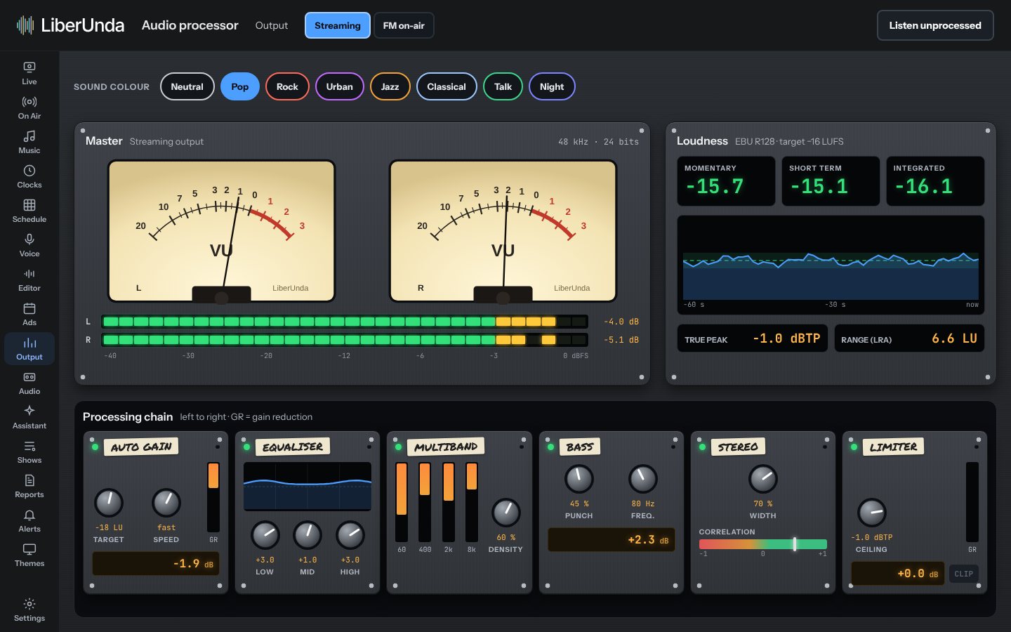This screenshot has height=632, width=1011.
Task: Switch to the FM on-air tab
Action: click(404, 25)
